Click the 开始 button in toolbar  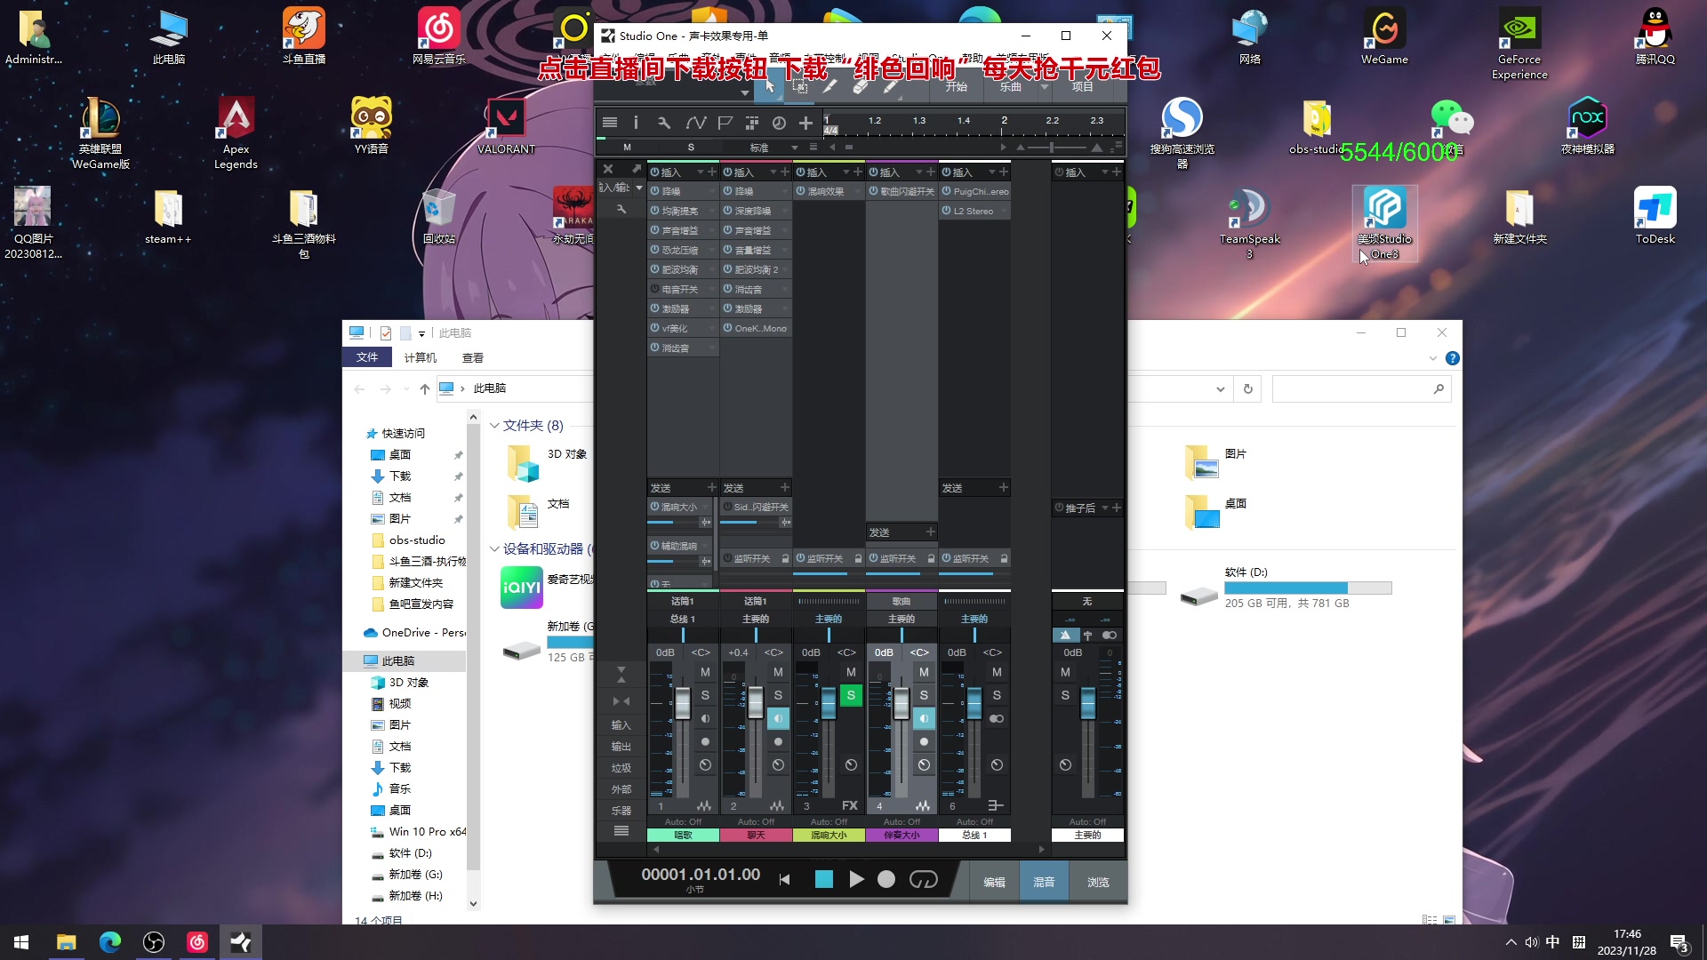click(956, 86)
